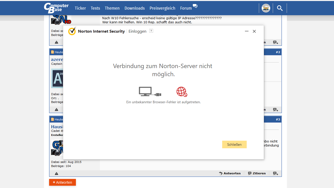Viewport: 334px width, 188px height.
Task: Open the azere username in post #2
Action: [57, 59]
